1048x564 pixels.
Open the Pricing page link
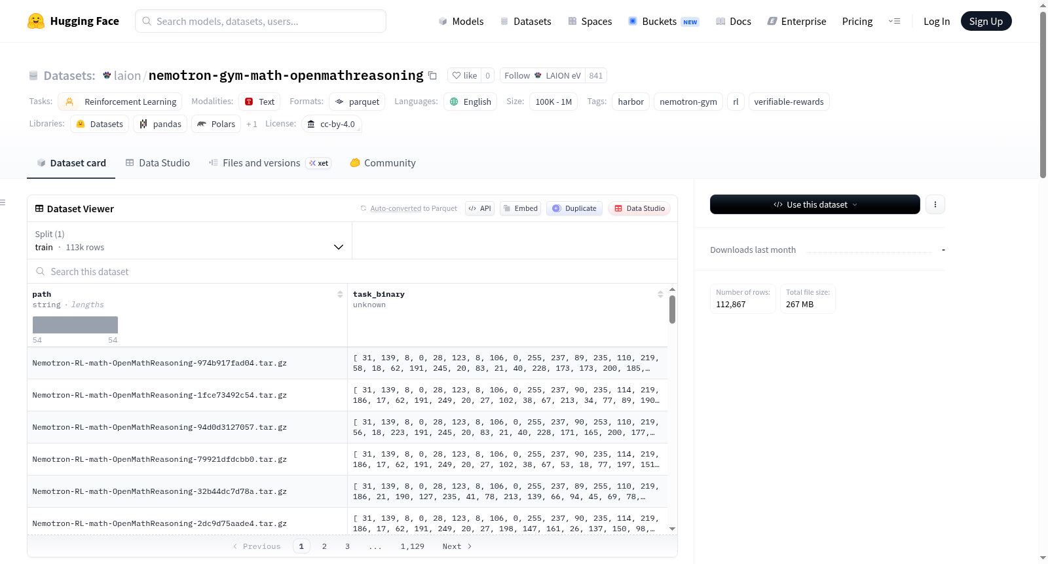click(857, 21)
